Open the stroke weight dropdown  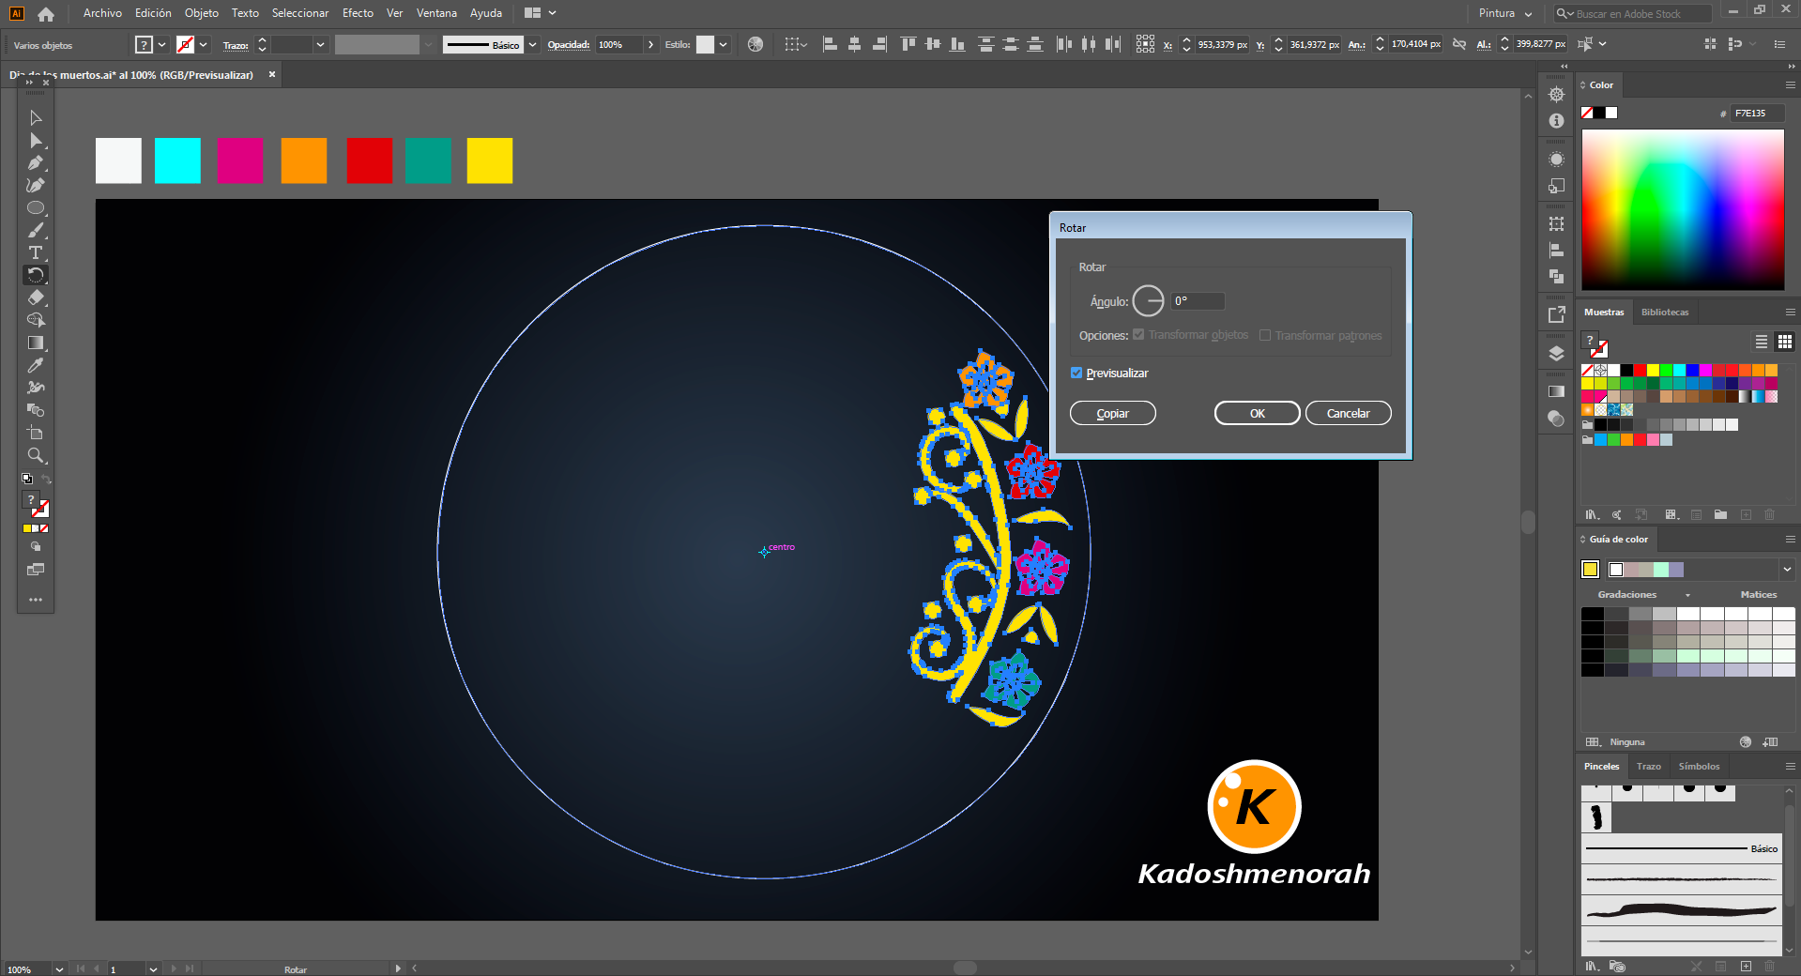(x=321, y=44)
